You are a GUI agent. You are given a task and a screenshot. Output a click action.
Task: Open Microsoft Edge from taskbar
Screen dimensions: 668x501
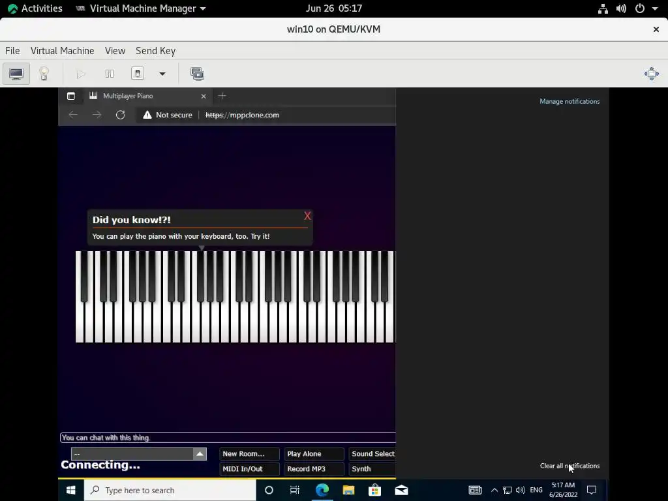pos(322,490)
